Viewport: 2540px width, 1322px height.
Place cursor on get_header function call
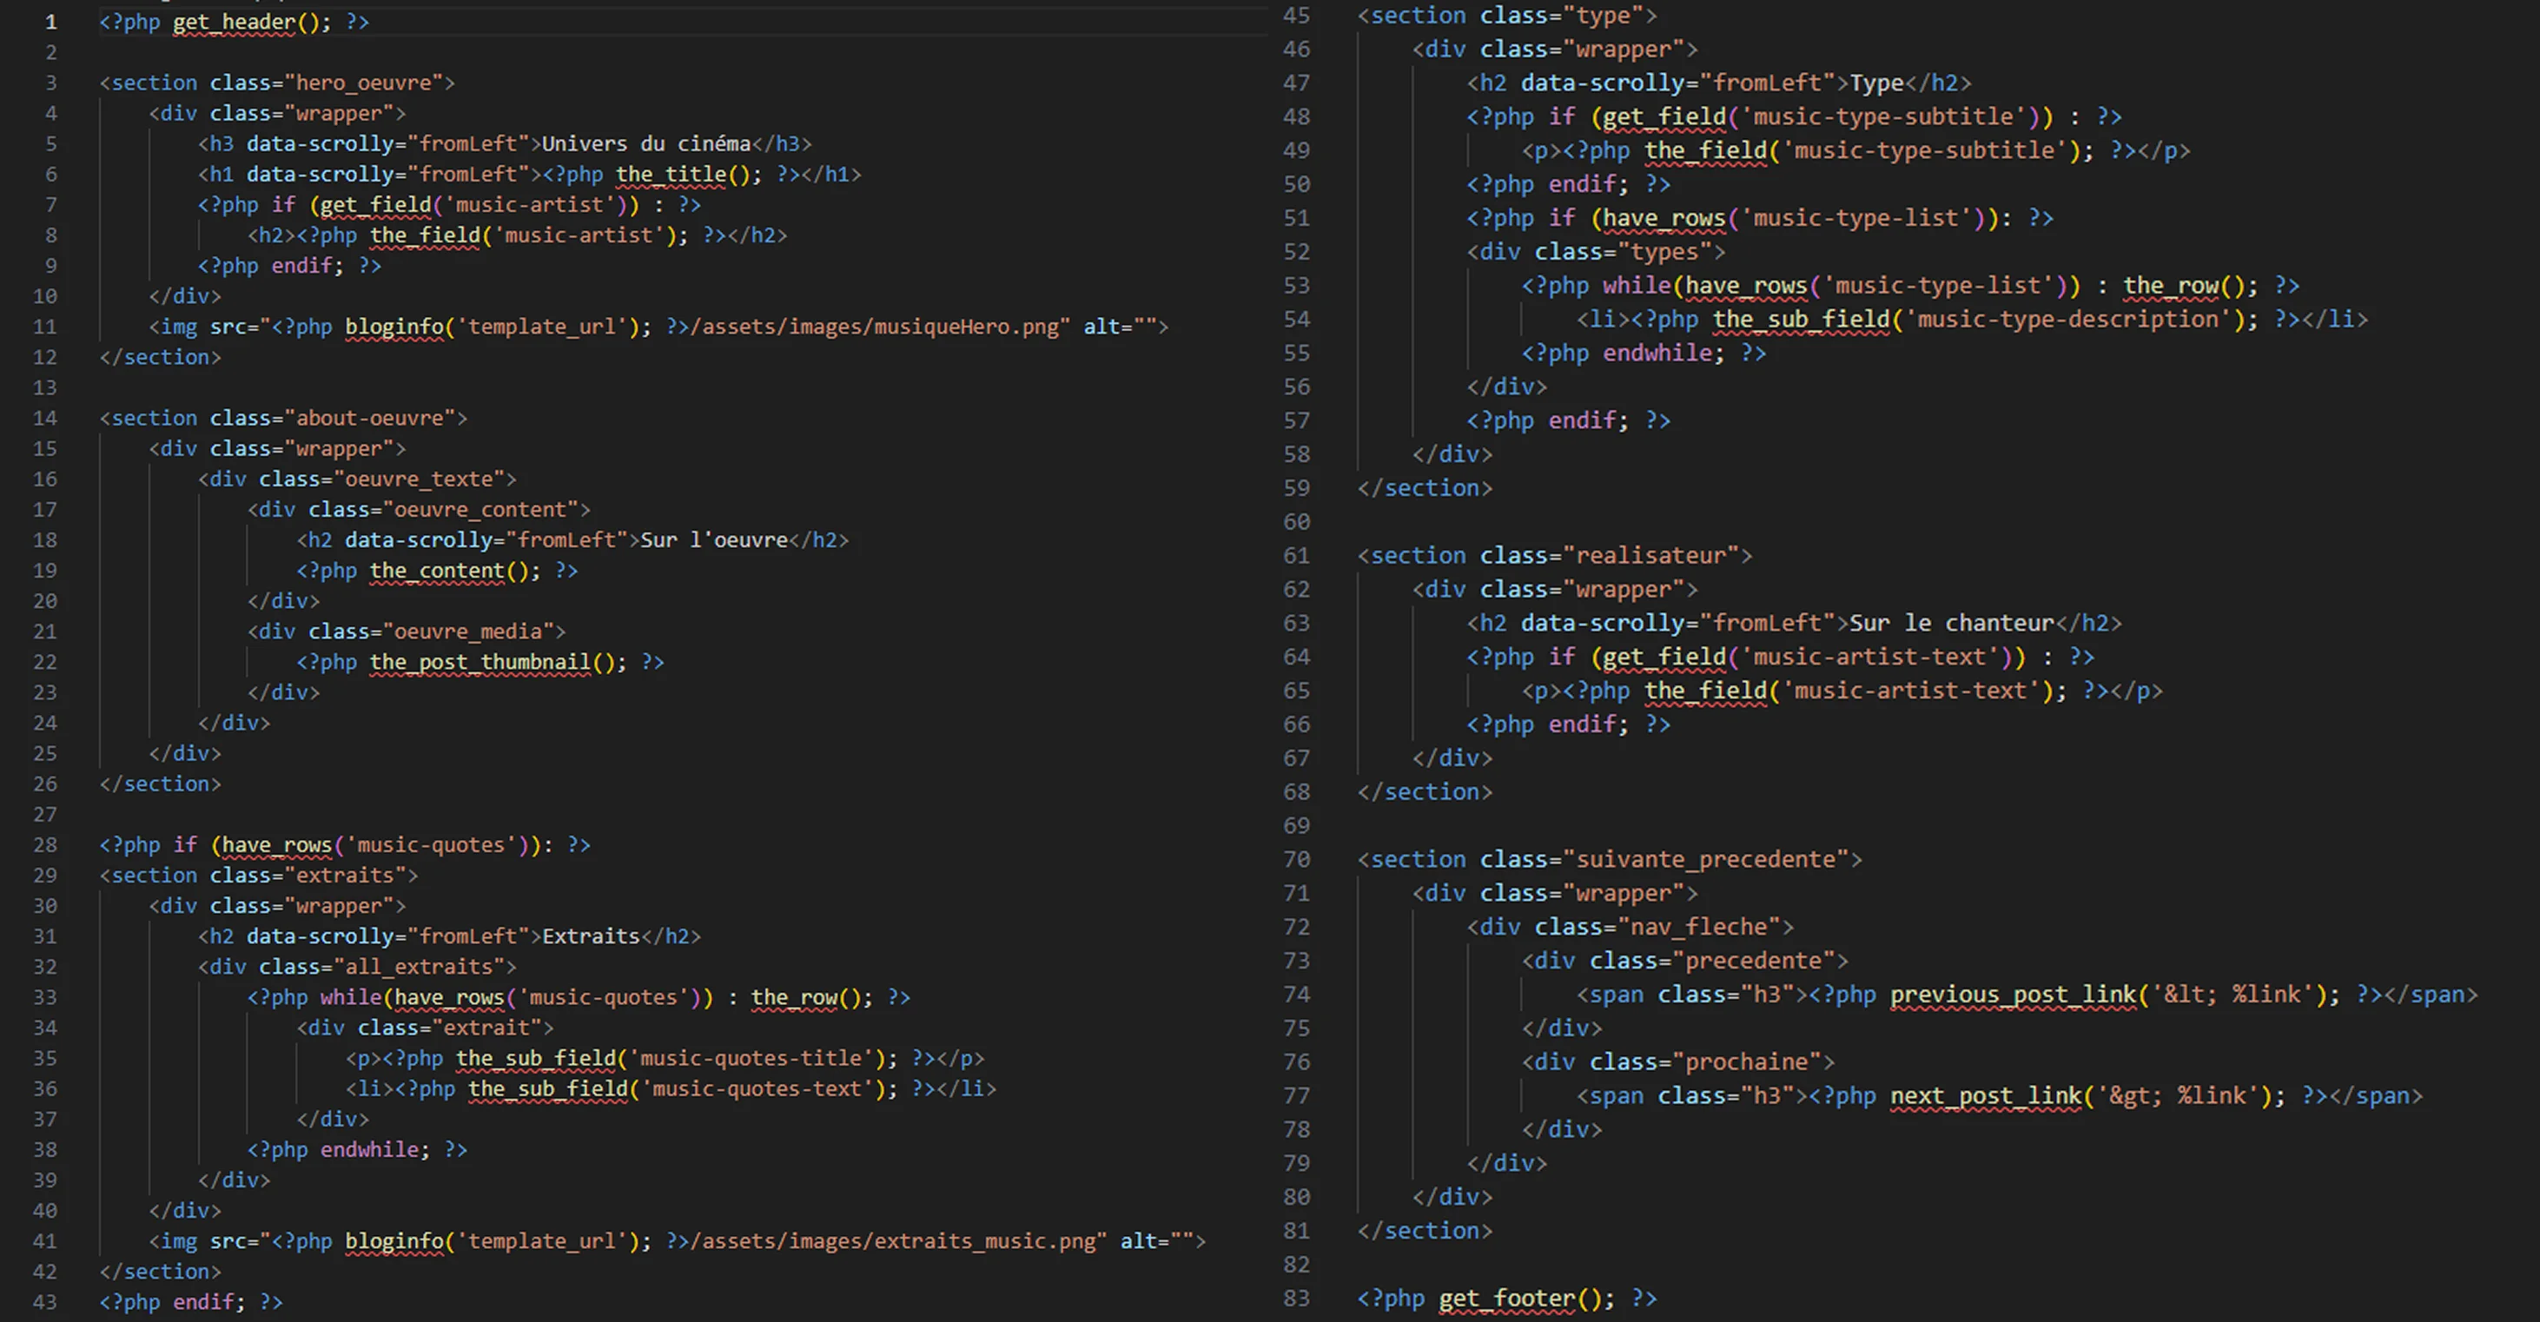coord(235,22)
